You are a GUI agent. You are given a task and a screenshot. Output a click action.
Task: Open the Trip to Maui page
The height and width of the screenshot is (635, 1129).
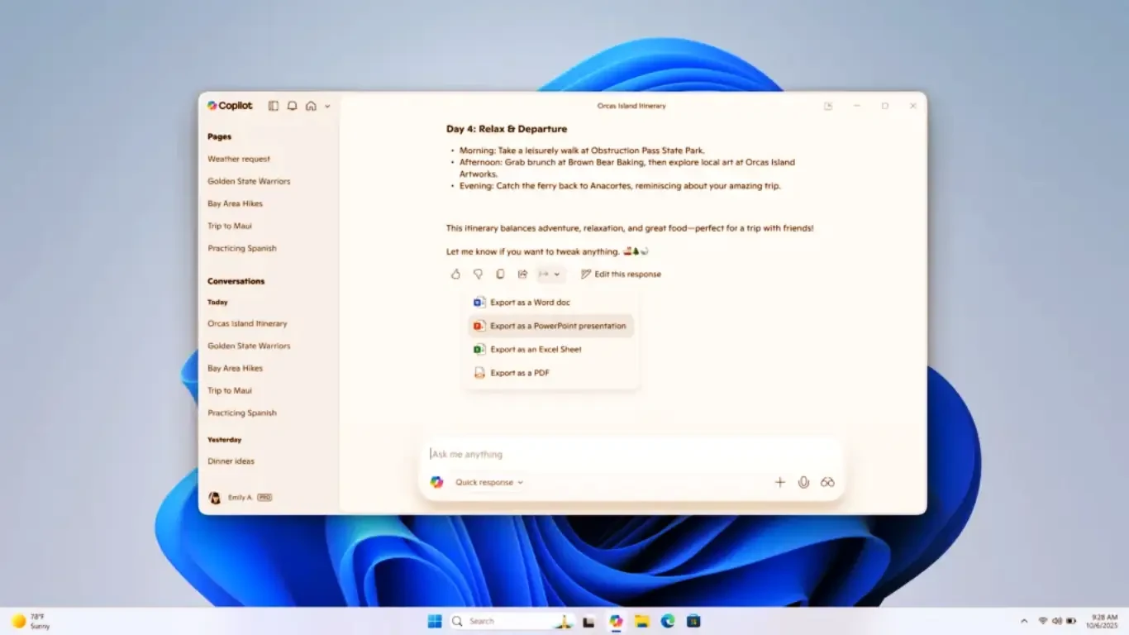(x=230, y=226)
